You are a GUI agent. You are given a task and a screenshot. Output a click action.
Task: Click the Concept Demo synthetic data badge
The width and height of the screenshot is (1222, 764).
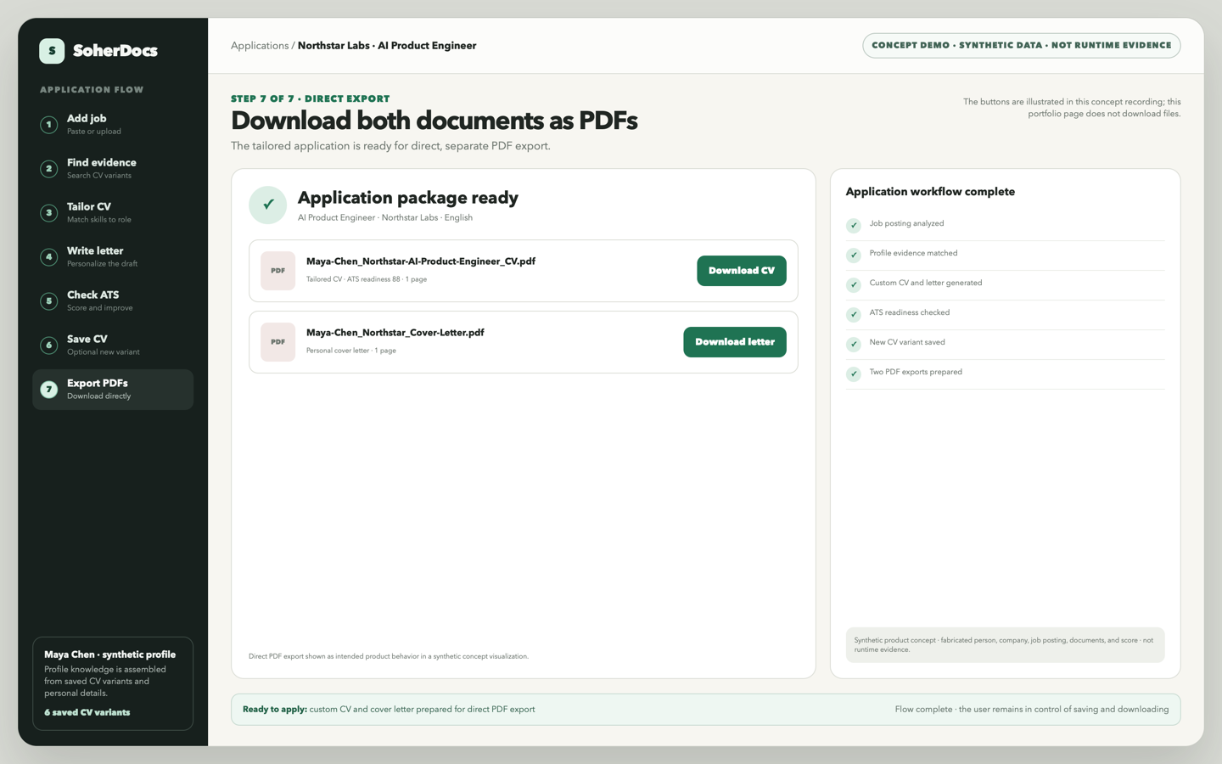click(x=1022, y=46)
